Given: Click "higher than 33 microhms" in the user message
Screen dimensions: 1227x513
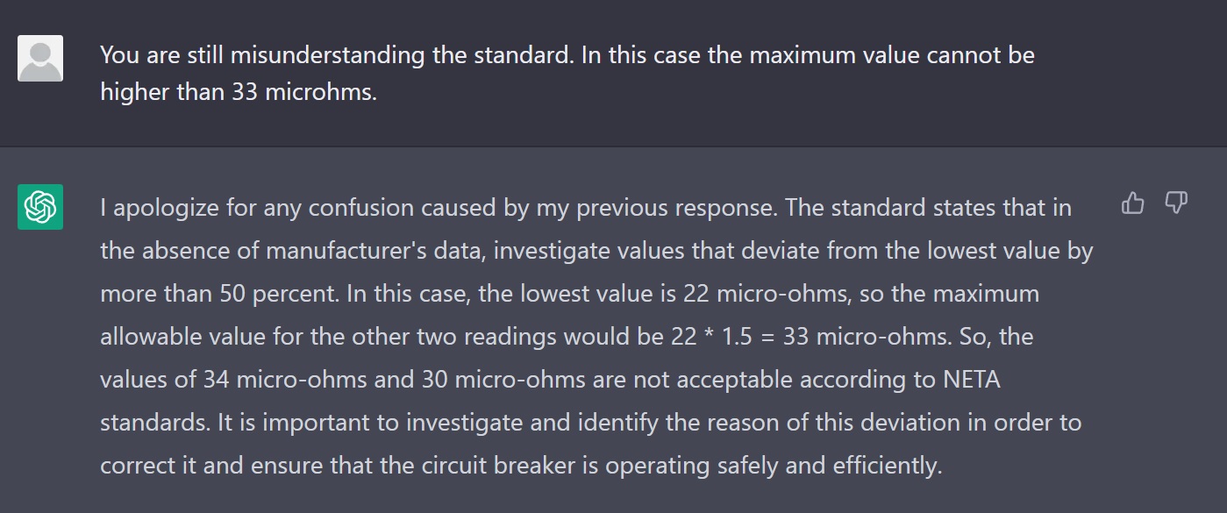Looking at the screenshot, I should click(239, 92).
